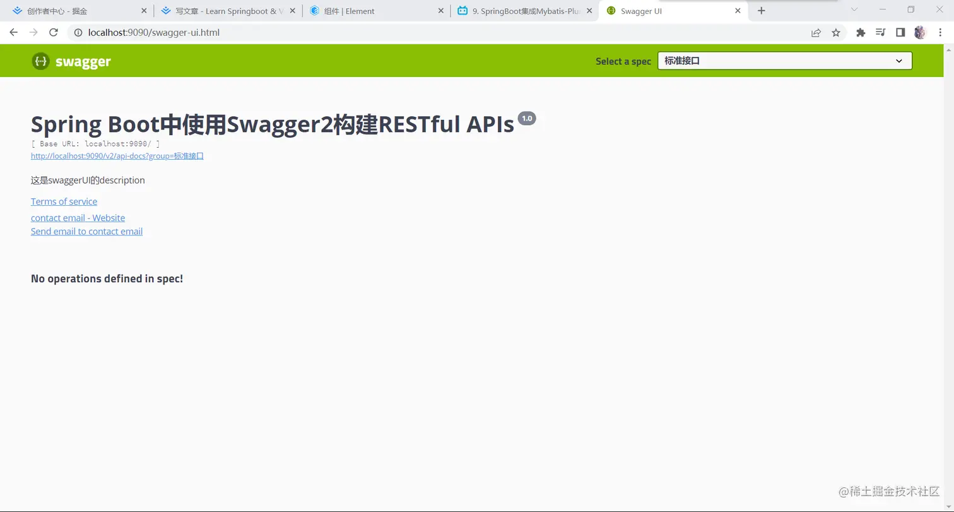Go back with the browser back arrow
The width and height of the screenshot is (954, 512).
click(x=14, y=32)
